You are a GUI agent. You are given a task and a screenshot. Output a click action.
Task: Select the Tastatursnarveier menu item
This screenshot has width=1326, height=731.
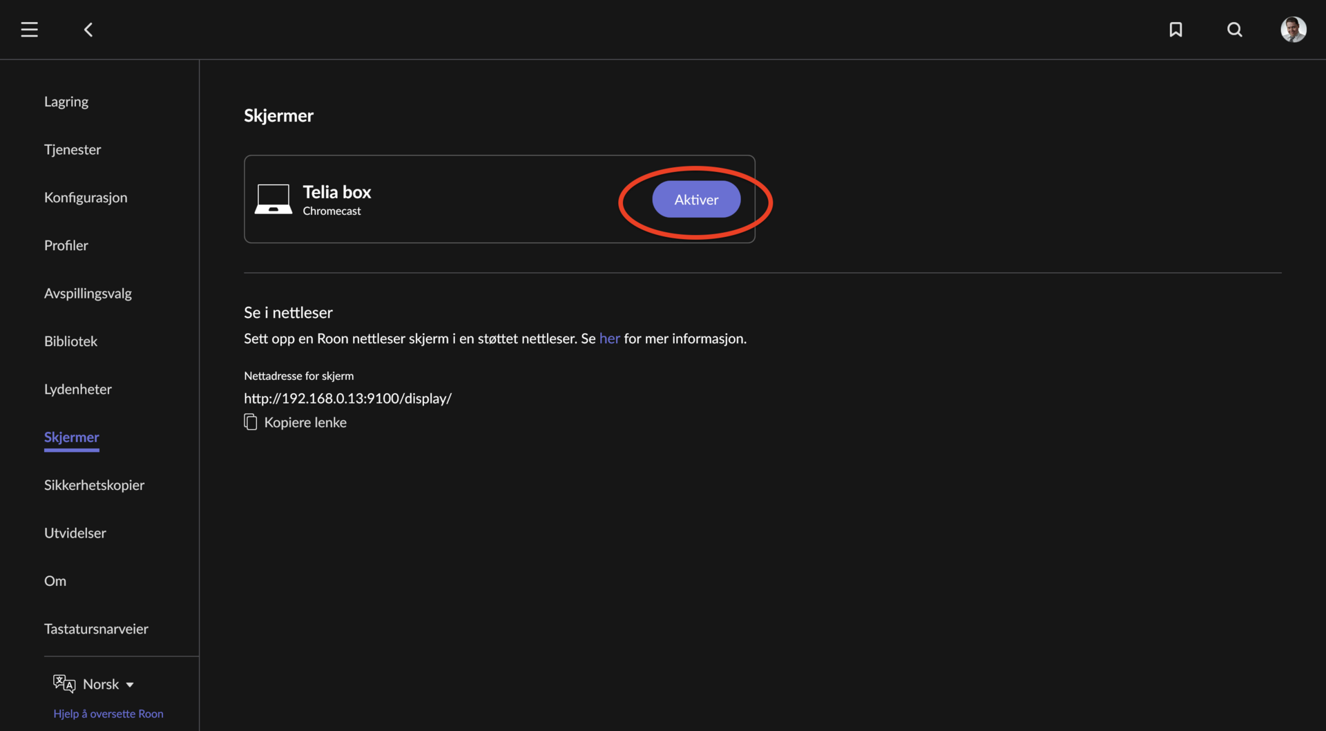click(96, 629)
